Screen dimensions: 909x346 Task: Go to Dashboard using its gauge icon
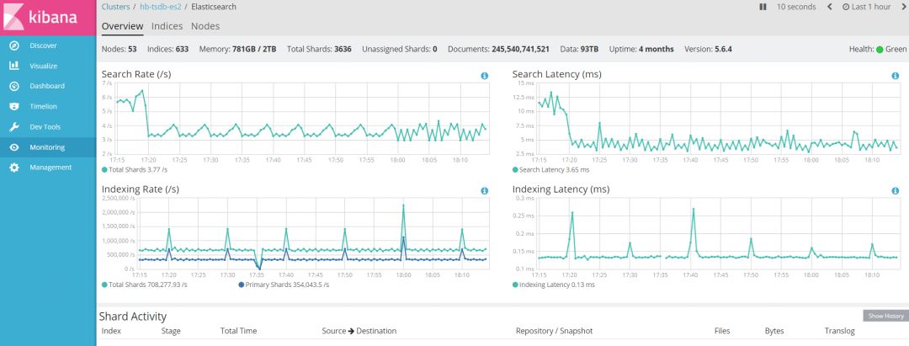(x=14, y=87)
